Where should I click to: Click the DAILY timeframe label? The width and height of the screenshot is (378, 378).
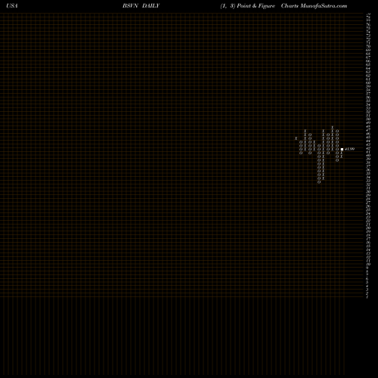[150, 6]
